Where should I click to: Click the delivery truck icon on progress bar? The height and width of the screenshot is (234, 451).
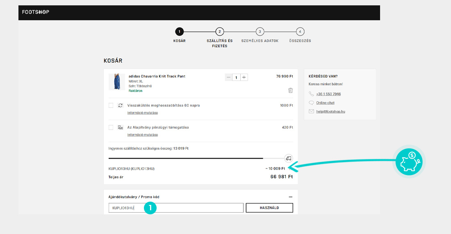click(x=289, y=158)
